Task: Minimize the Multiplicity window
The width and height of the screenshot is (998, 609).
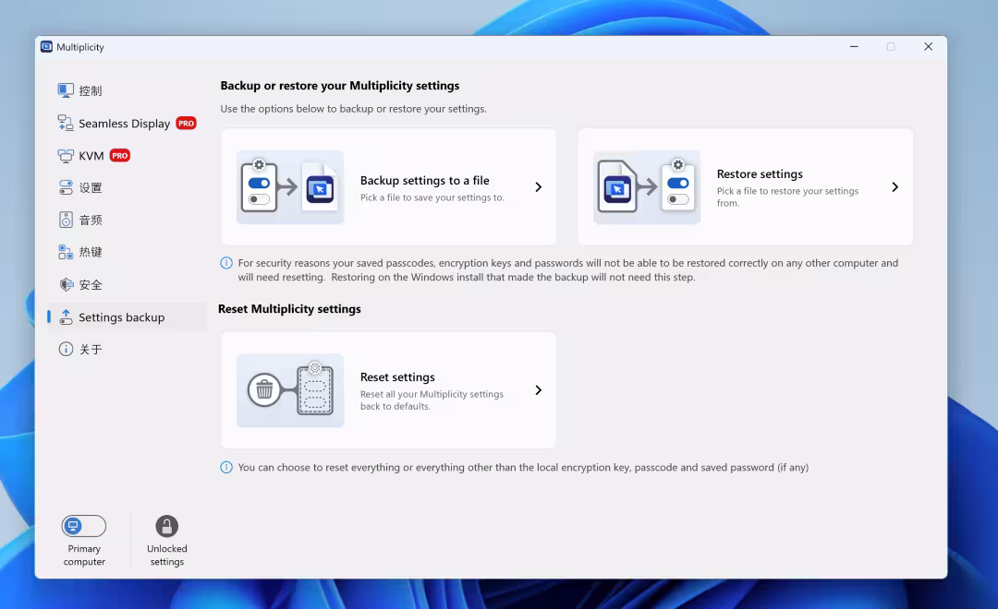Action: (x=854, y=46)
